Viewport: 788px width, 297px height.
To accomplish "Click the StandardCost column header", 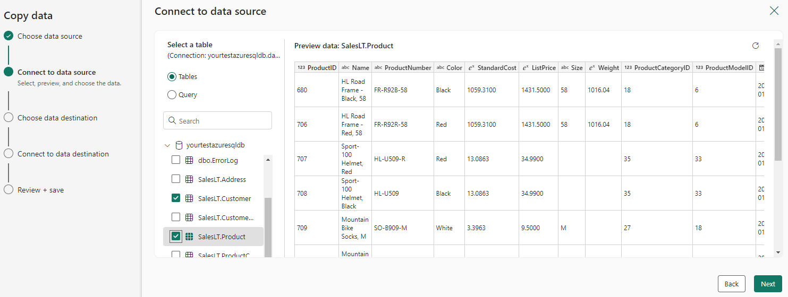I will pyautogui.click(x=492, y=68).
